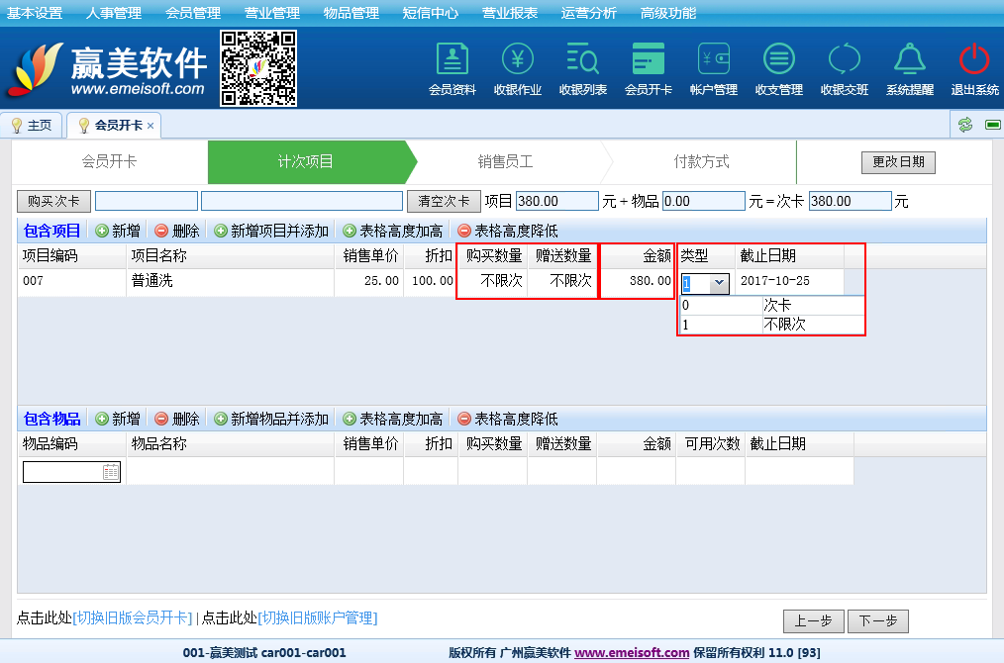
Task: Click the 切换旧版会员开卡 link
Action: [x=133, y=618]
